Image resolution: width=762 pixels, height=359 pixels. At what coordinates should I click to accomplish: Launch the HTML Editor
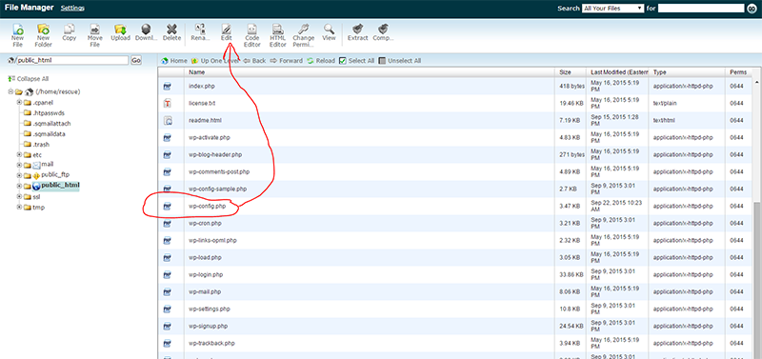[278, 30]
